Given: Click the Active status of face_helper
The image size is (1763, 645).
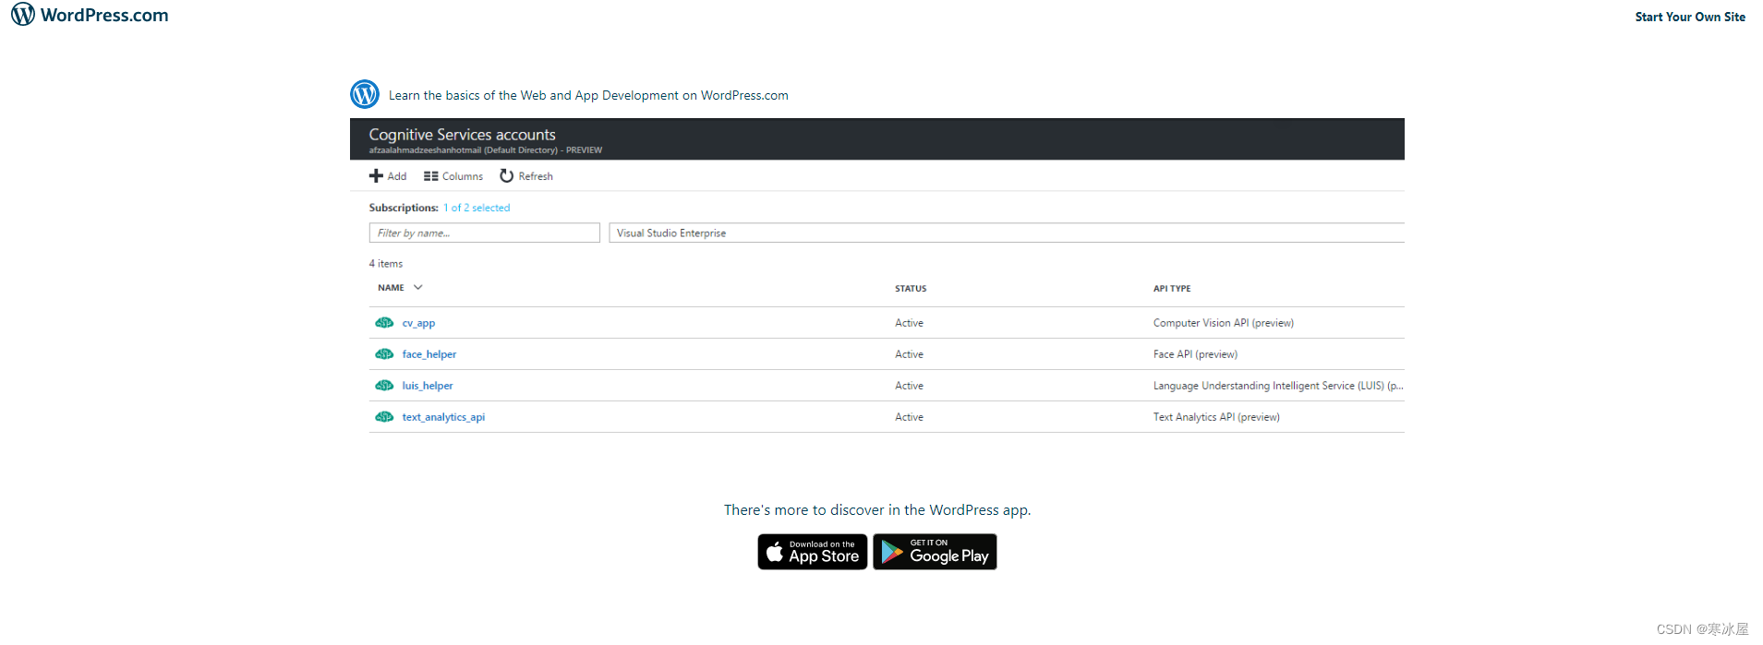Looking at the screenshot, I should [x=909, y=354].
